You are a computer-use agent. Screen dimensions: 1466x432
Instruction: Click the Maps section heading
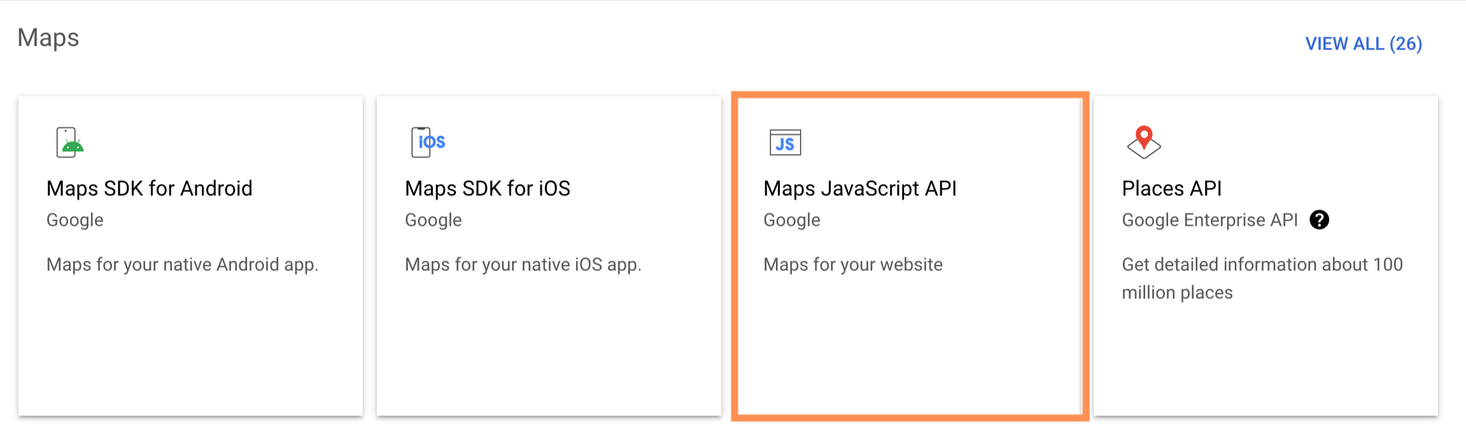[48, 38]
